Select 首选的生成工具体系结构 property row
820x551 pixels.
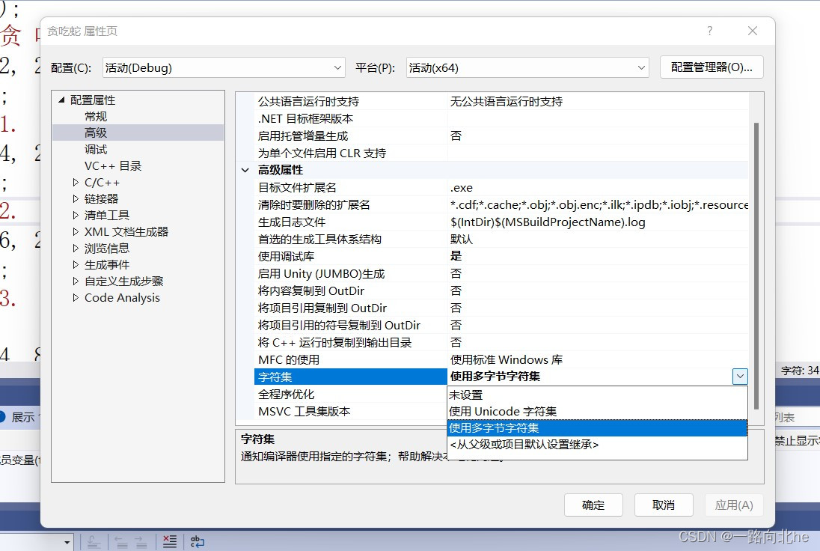click(501, 239)
